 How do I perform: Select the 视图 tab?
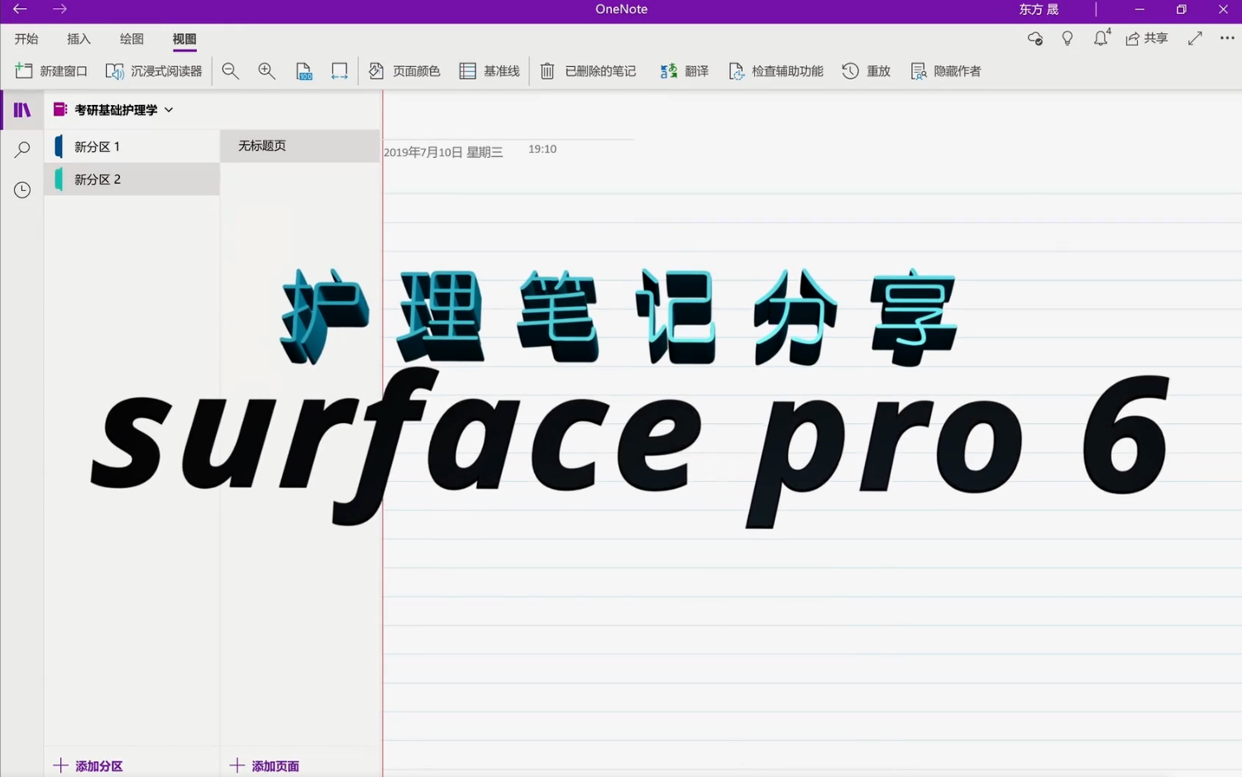(184, 39)
